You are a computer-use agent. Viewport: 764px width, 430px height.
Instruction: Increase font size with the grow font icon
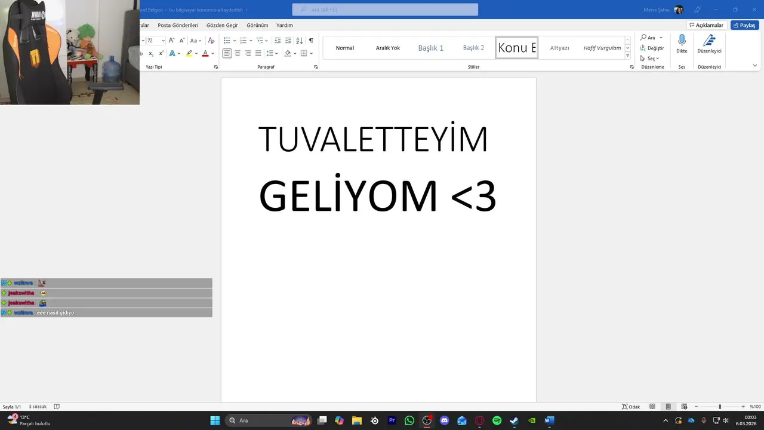point(171,41)
